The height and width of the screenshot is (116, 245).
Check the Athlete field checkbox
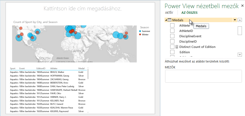click(x=172, y=25)
